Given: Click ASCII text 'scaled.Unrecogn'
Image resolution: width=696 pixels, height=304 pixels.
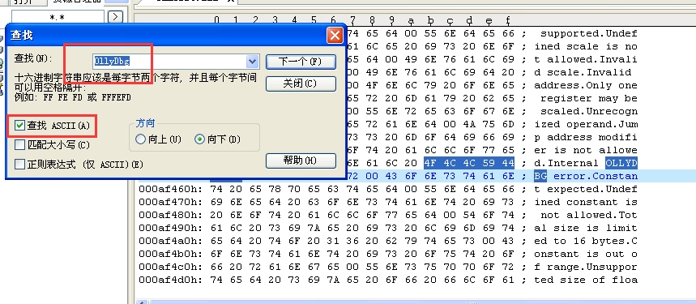Looking at the screenshot, I should tap(589, 111).
